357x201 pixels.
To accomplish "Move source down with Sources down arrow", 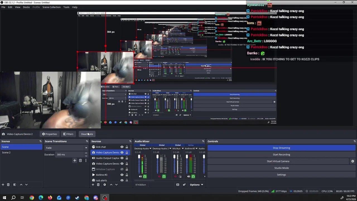I will coord(116,185).
